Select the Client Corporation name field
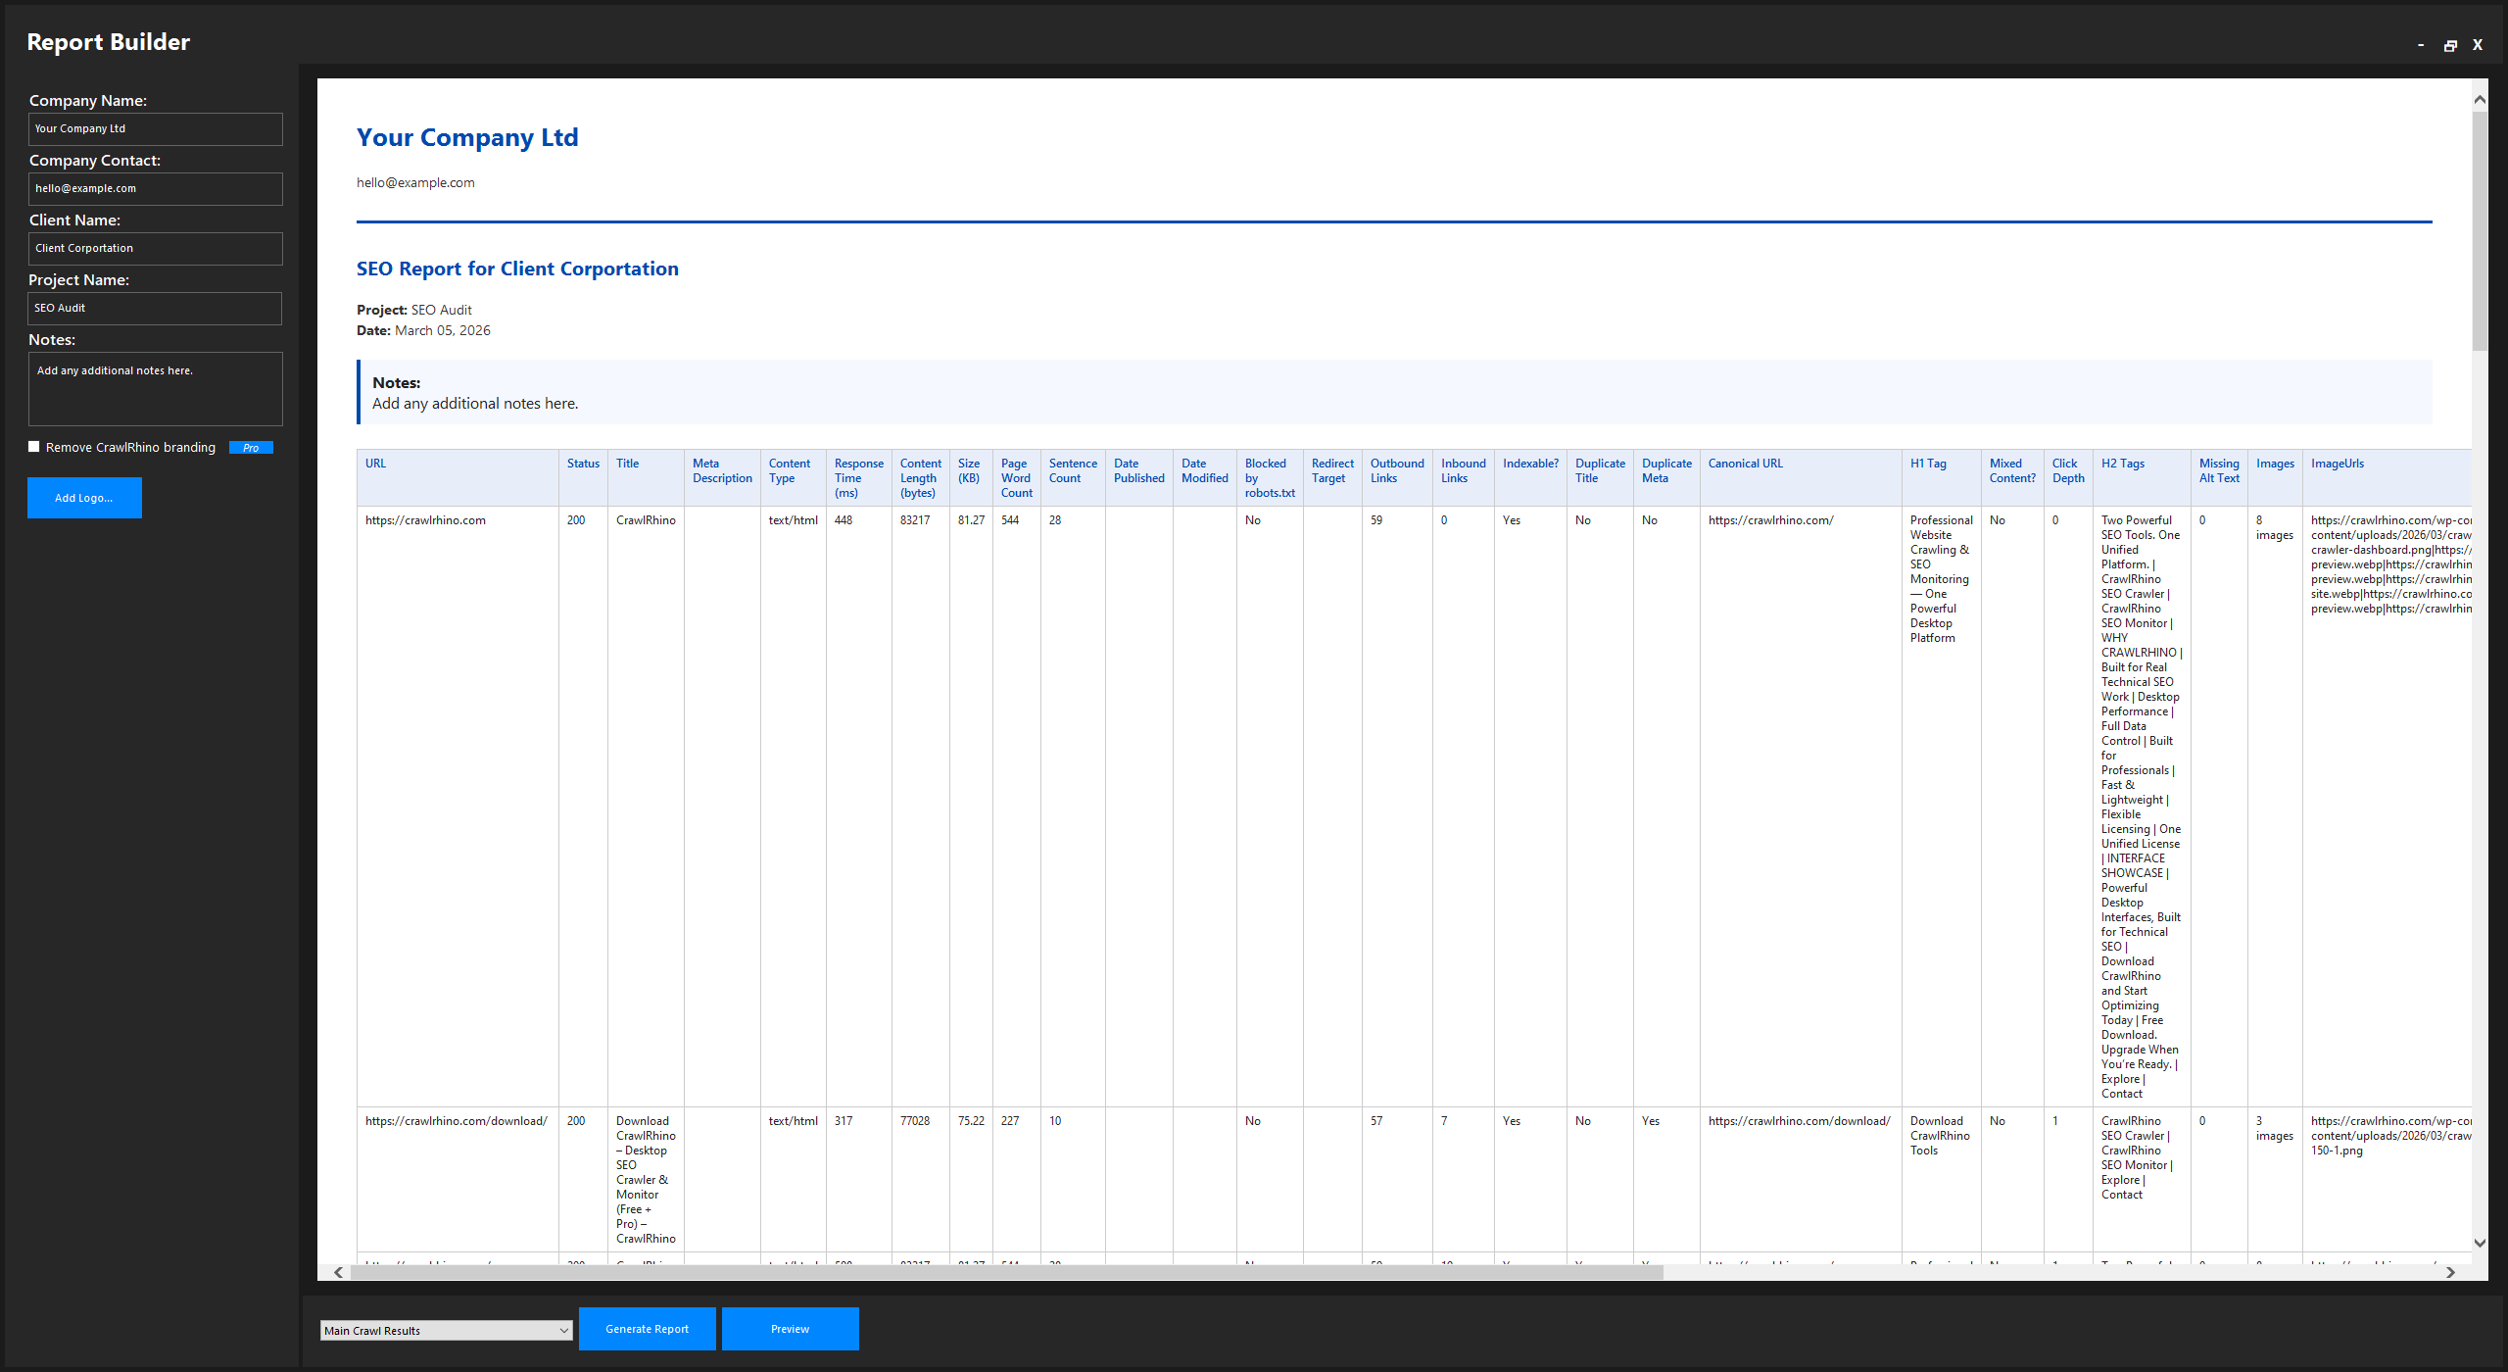The image size is (2508, 1372). (x=155, y=248)
